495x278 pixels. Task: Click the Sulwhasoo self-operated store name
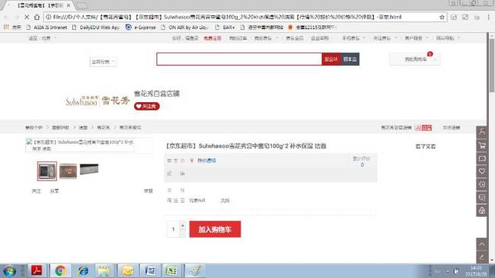point(157,94)
